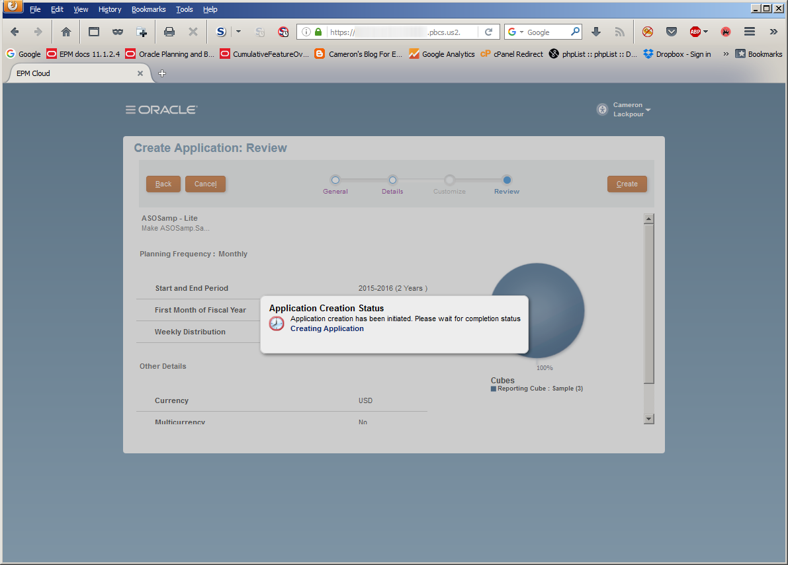The height and width of the screenshot is (565, 788).
Task: Click the clock icon in status dialog
Action: coord(277,324)
